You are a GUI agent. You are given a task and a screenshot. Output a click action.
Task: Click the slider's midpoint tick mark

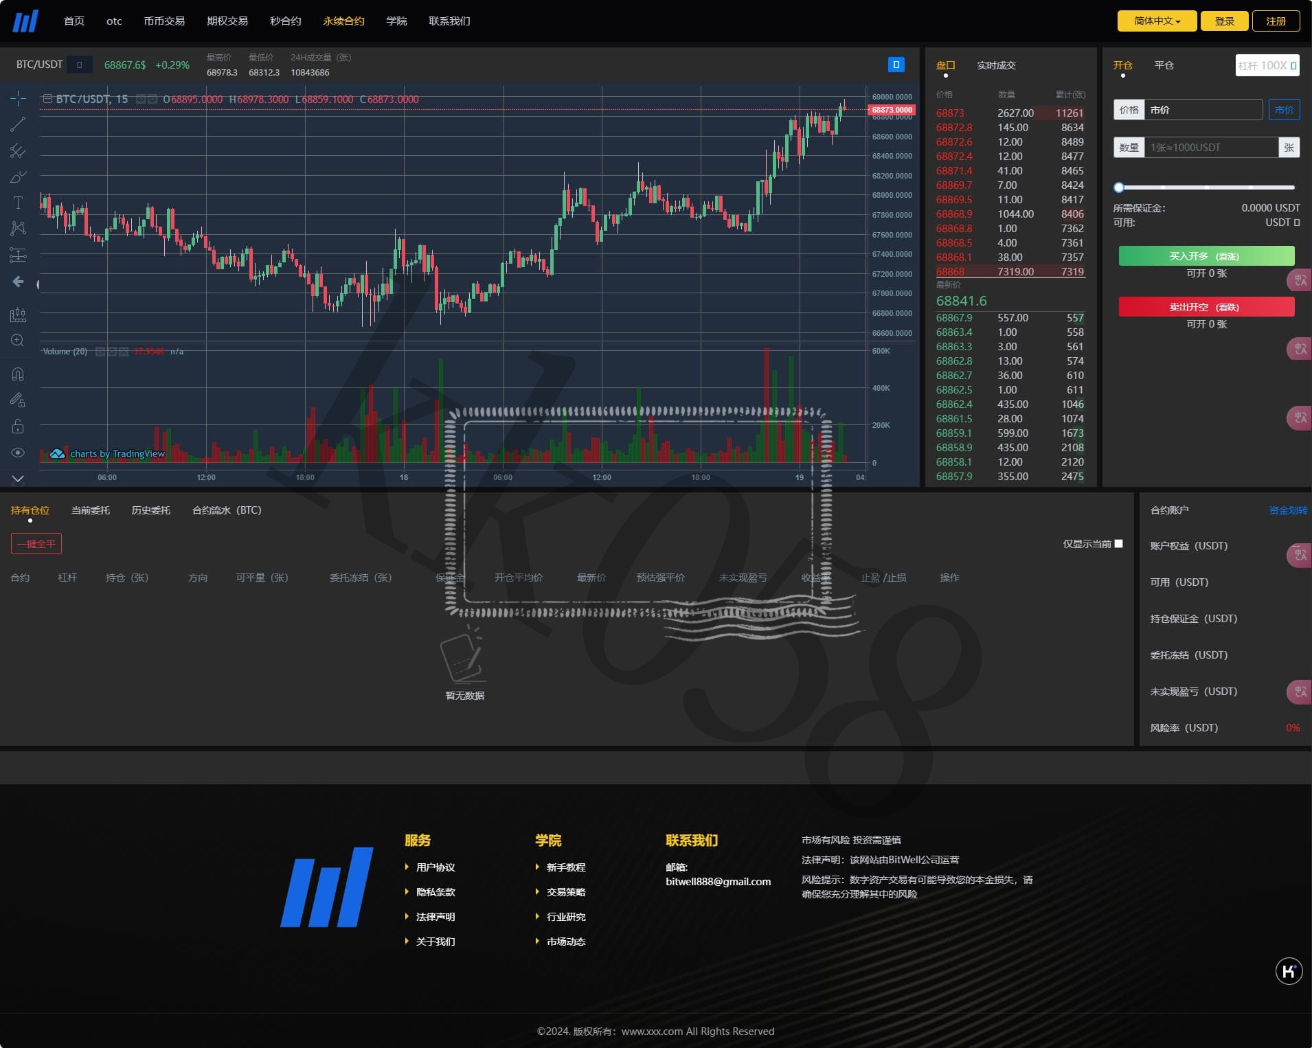pos(1207,187)
